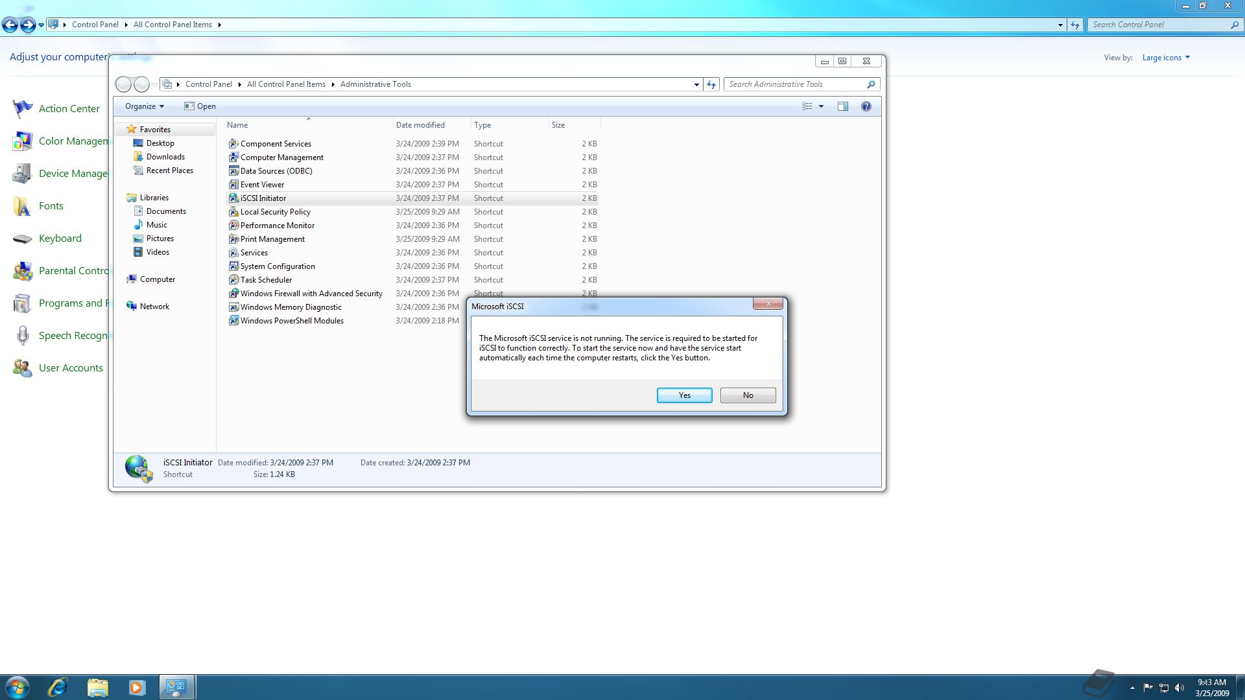
Task: Click the Local Security Policy icon
Action: click(233, 211)
